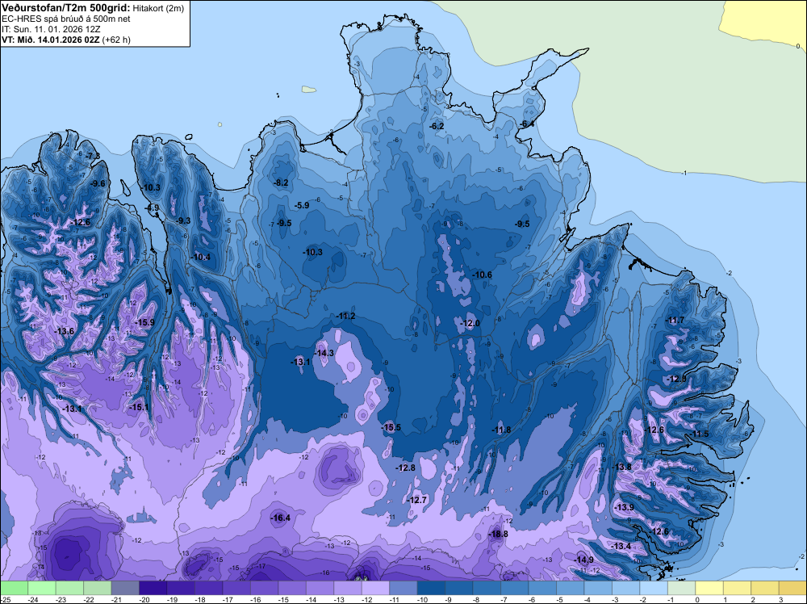Click the -13.6 temperature label
Screen dimensions: 807x604
(65, 331)
